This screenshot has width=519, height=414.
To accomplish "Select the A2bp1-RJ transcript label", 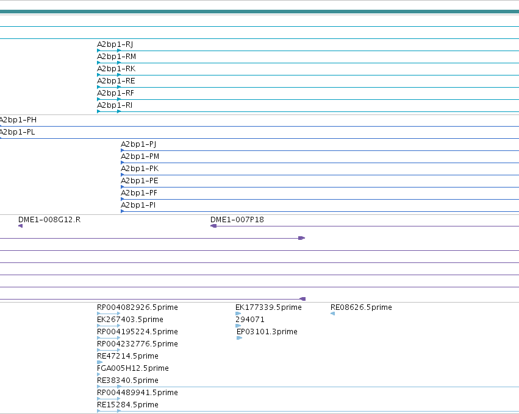I will point(115,44).
